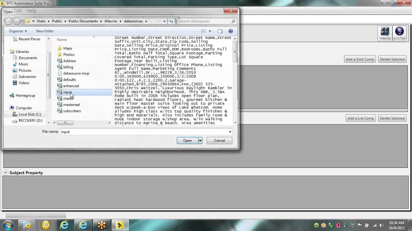Select Homegroup in navigation pane
Viewport: 412px width, 231px height.
[x=25, y=95]
